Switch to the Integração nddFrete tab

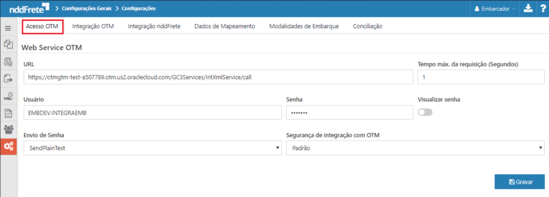(x=154, y=26)
